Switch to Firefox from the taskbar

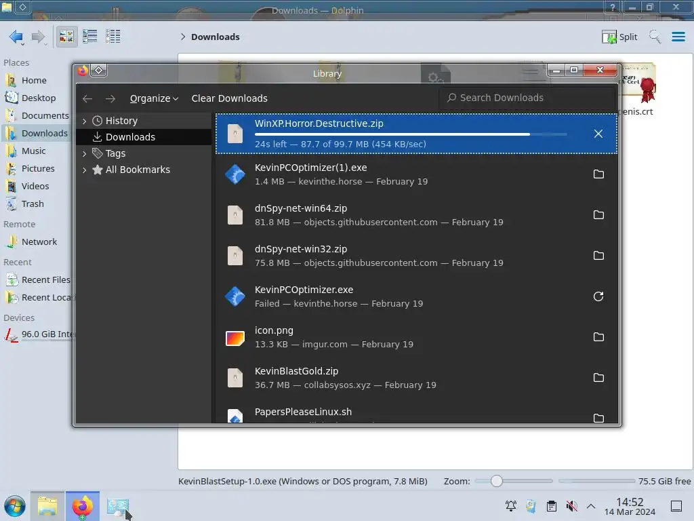[x=83, y=506]
